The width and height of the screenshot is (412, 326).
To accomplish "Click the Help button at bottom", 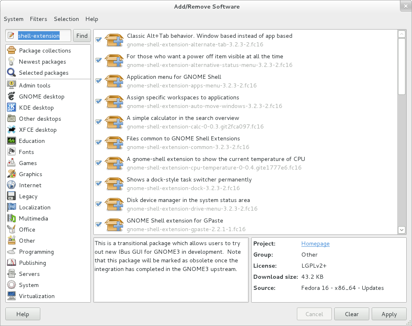I will (23, 314).
